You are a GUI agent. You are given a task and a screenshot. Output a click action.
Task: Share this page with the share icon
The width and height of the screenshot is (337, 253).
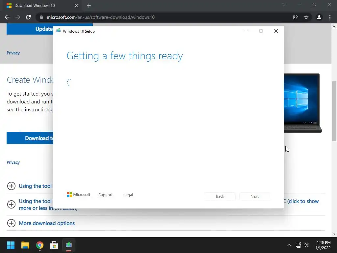(296, 17)
